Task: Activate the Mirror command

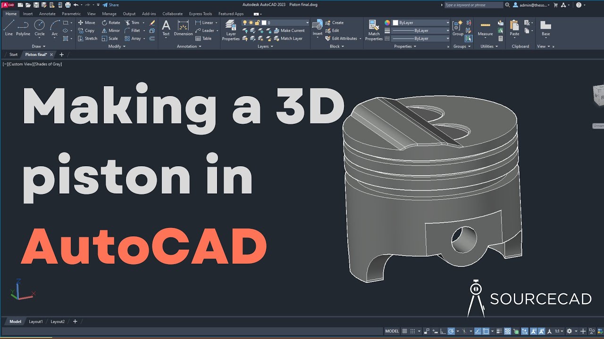Action: tap(111, 31)
